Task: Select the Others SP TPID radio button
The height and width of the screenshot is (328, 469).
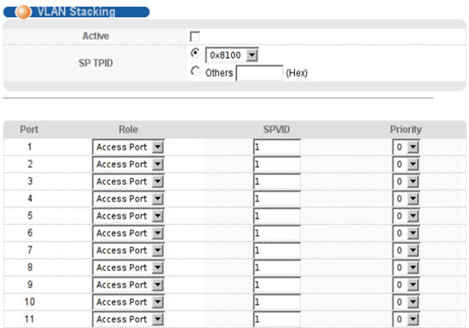Action: click(195, 72)
